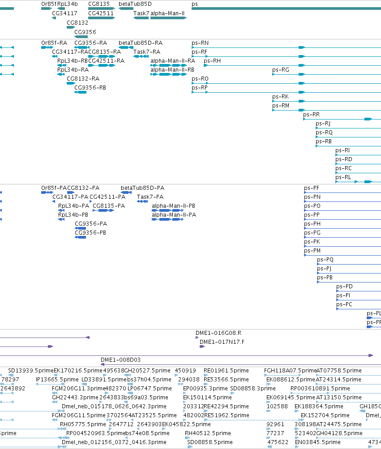Select the ps-PQ protein label
Screen dimensions: 381x449
pyautogui.click(x=325, y=260)
